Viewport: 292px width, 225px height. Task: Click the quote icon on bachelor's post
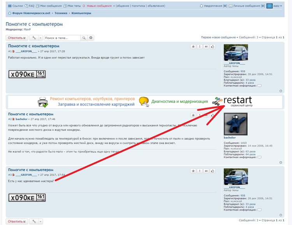pos(206,116)
